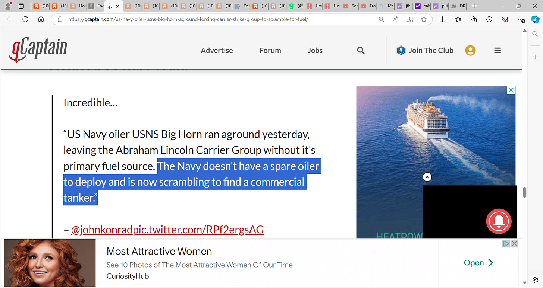The image size is (543, 288).
Task: Open the browser profile avatar
Action: 7,6
